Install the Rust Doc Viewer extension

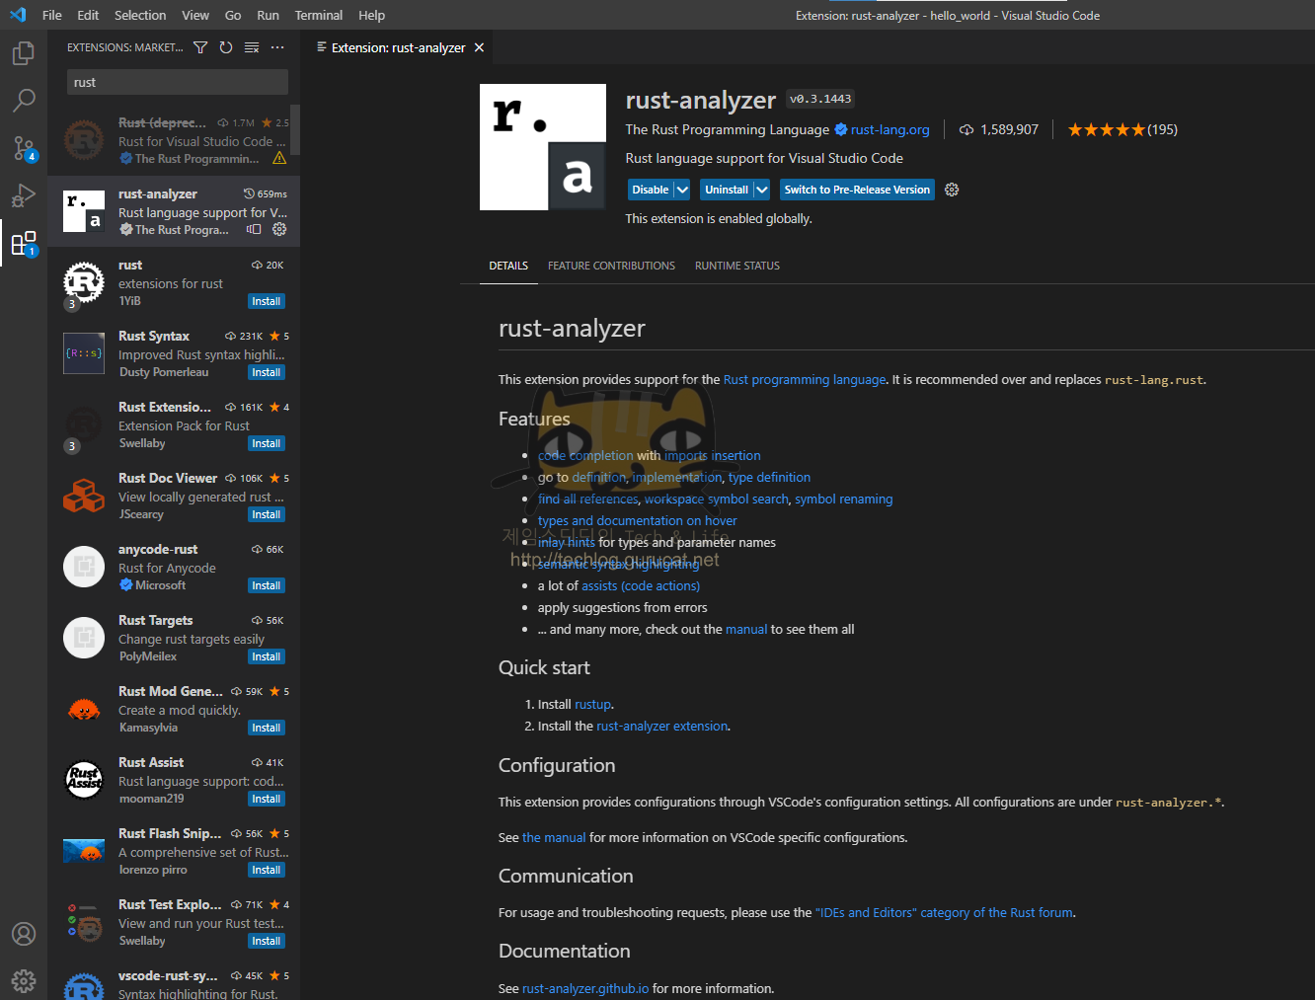(x=267, y=514)
